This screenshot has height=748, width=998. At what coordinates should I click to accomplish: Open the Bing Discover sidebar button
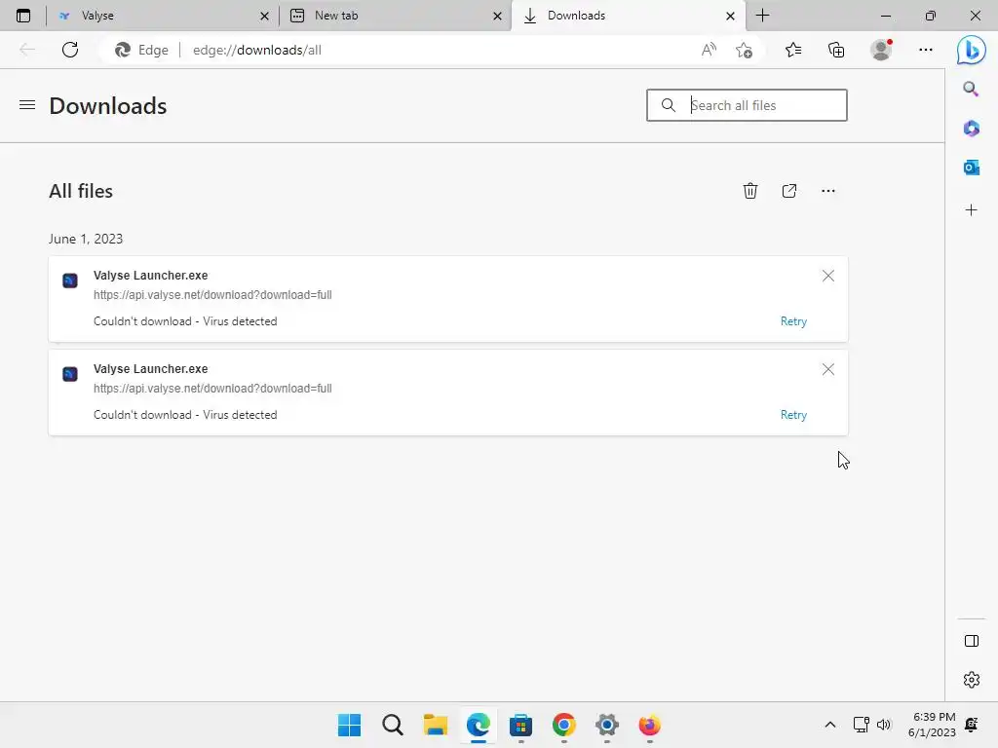pos(972,50)
